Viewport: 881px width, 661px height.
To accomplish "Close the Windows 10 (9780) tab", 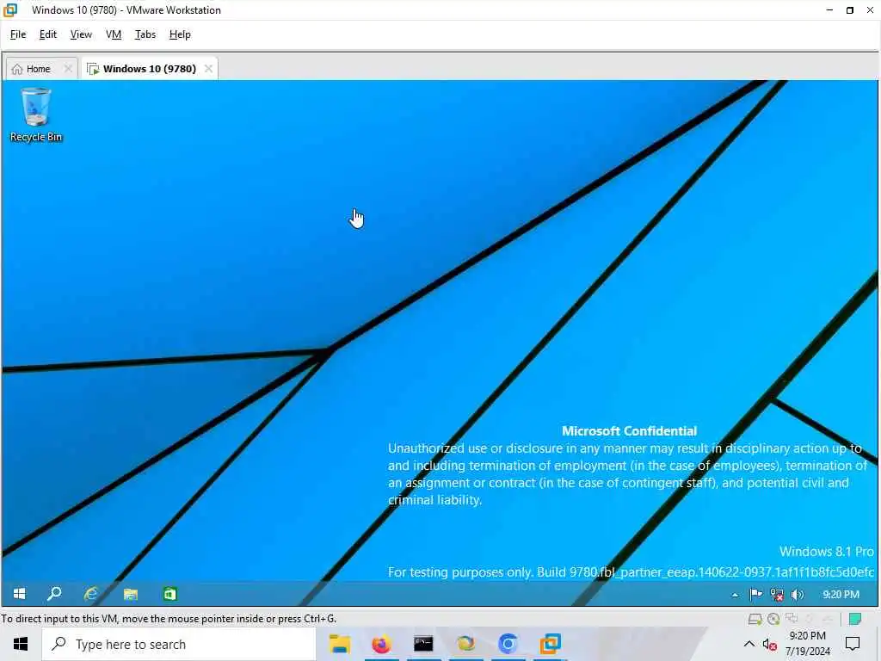I will pos(208,69).
